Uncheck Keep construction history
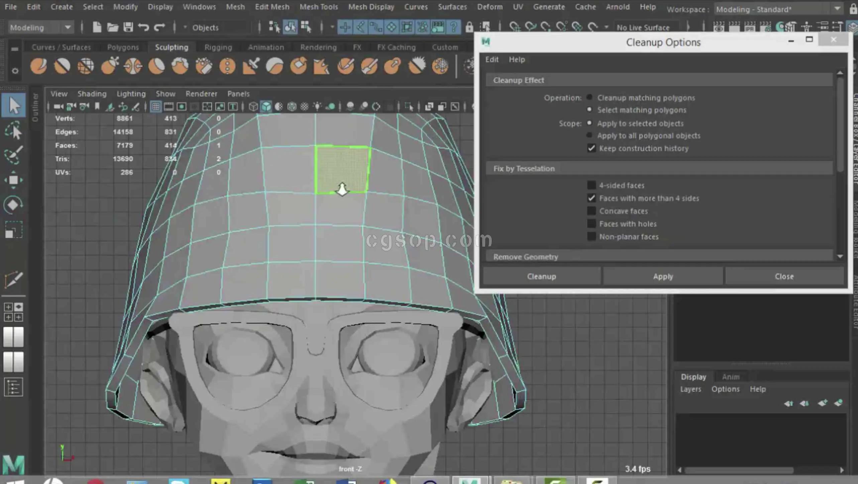 coord(591,148)
